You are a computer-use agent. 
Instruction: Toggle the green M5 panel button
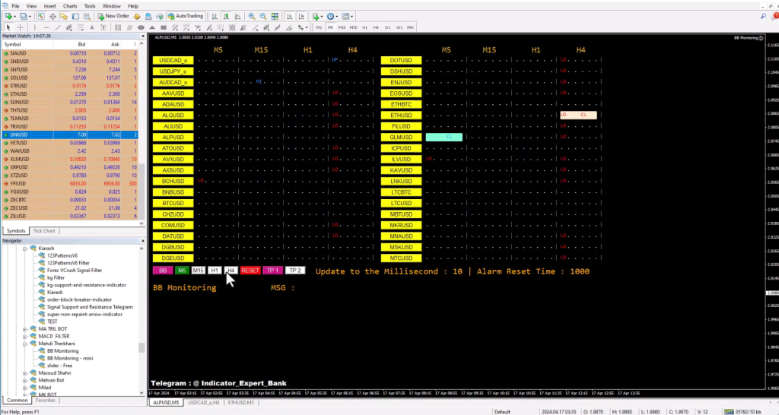pyautogui.click(x=182, y=271)
